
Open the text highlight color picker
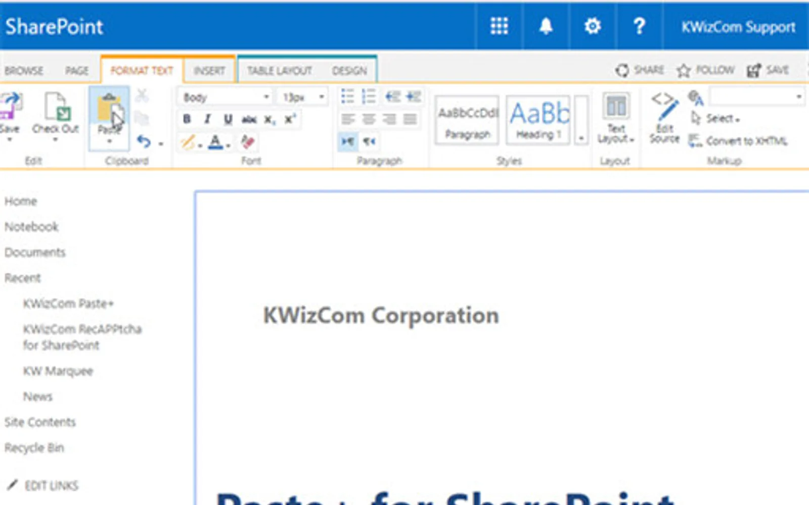pos(192,142)
